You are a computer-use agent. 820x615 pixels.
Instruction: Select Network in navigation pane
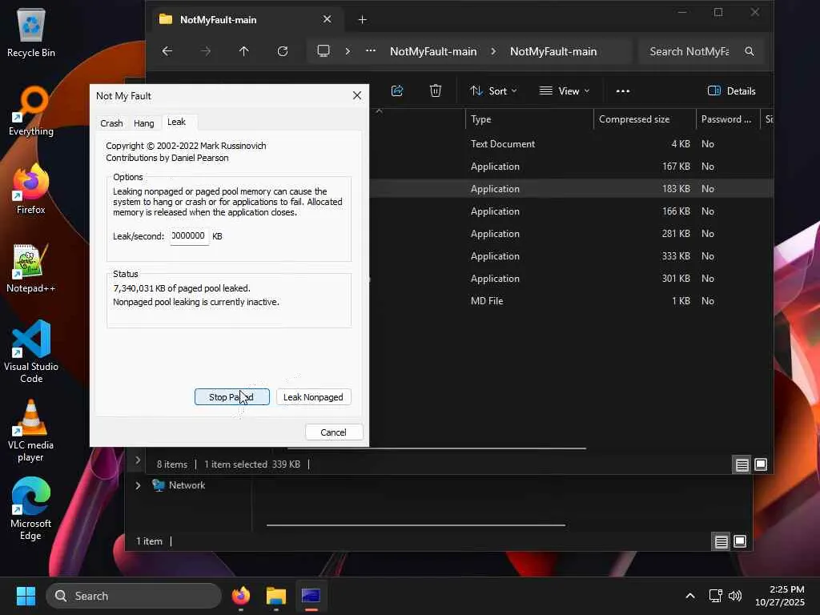(179, 485)
